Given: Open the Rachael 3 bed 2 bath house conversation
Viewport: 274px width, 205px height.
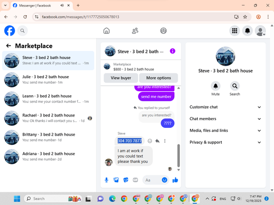Looking at the screenshot, I should 48,118.
